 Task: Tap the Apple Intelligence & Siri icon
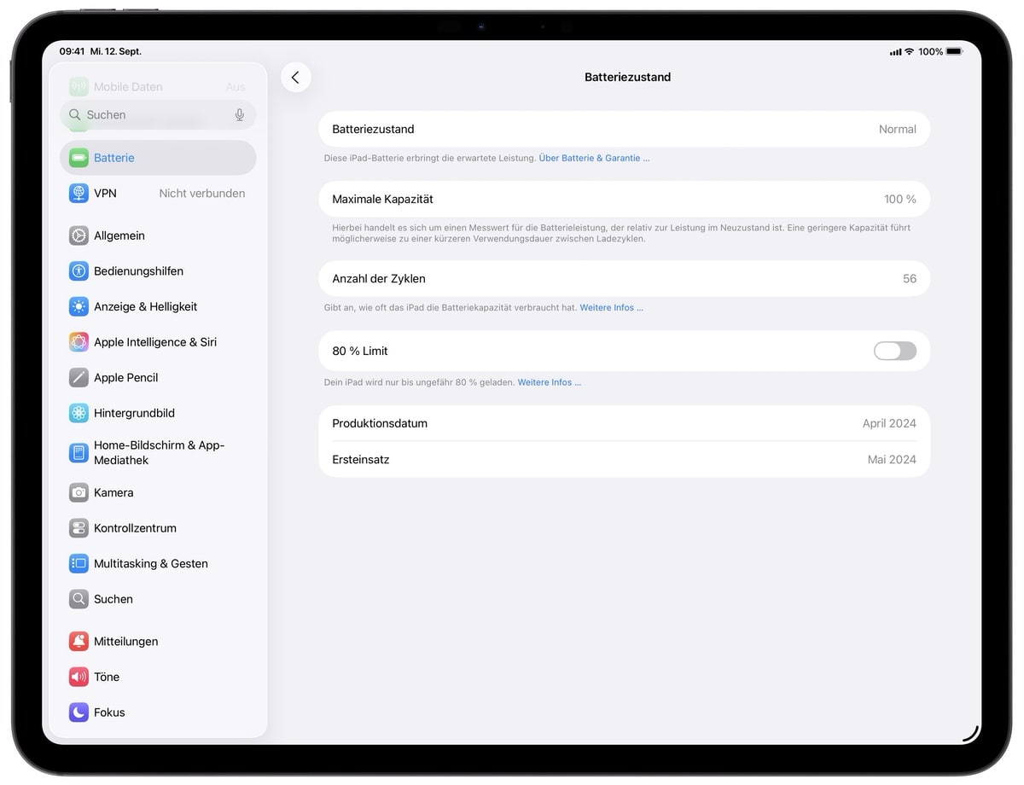pyautogui.click(x=79, y=342)
